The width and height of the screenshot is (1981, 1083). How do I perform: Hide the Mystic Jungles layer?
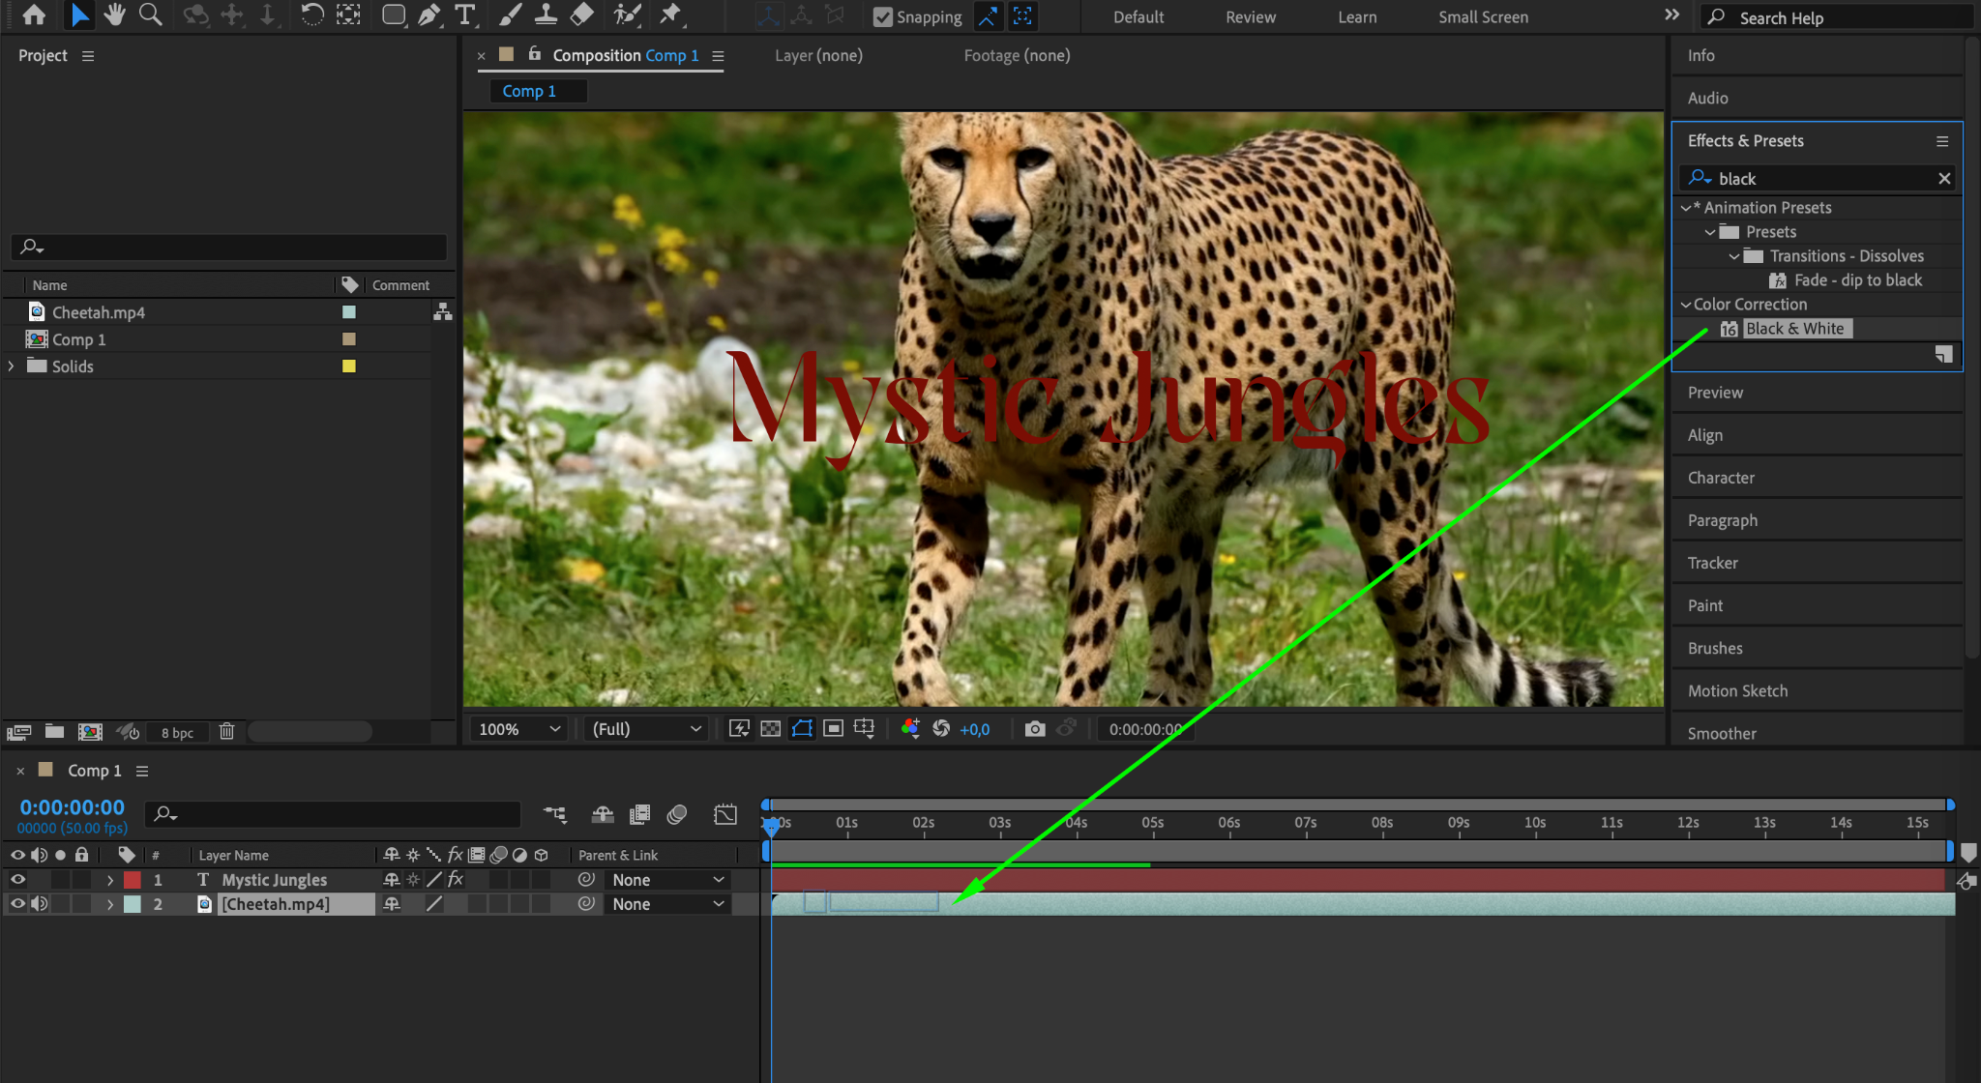(x=17, y=880)
